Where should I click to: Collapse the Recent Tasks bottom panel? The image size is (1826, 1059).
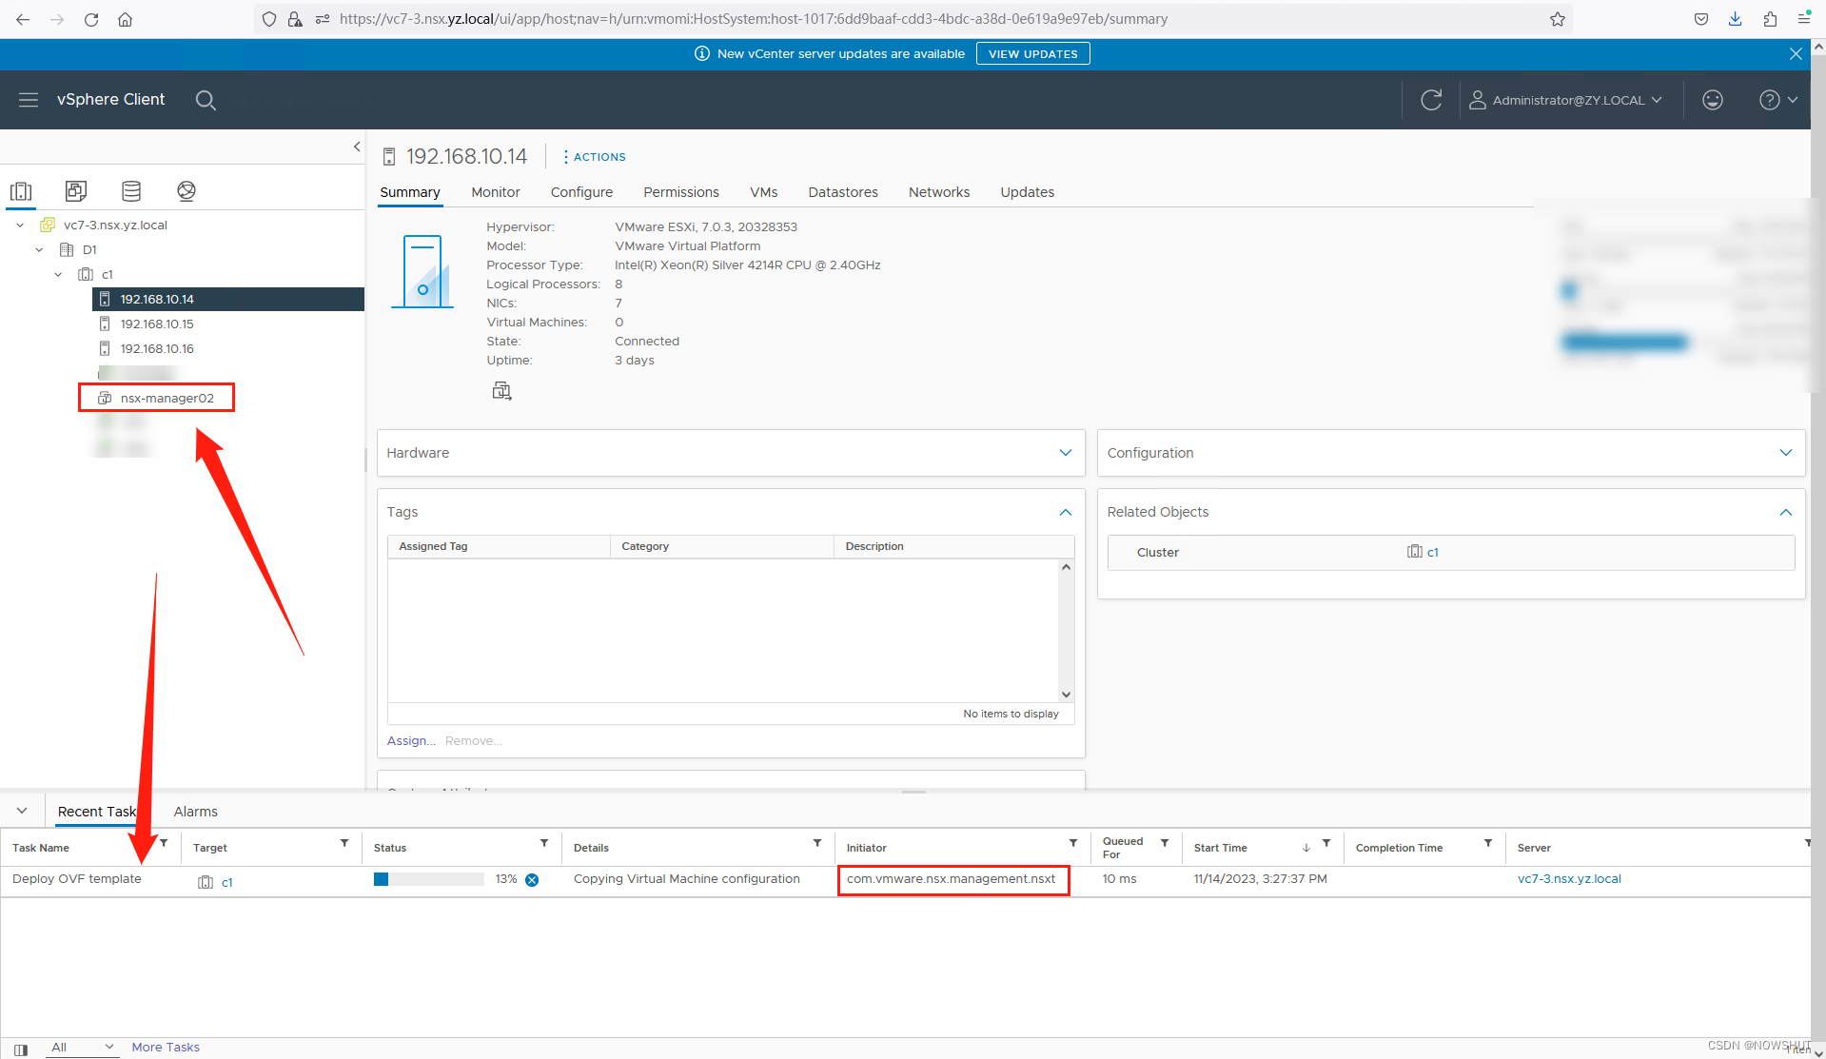click(22, 811)
